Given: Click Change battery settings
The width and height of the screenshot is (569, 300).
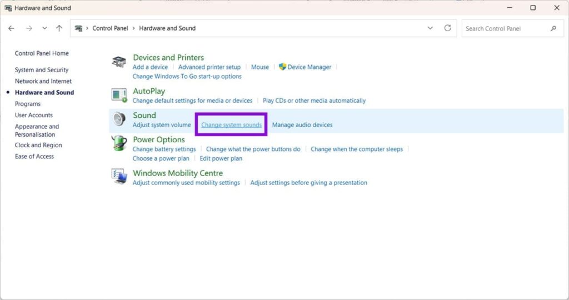Looking at the screenshot, I should (x=164, y=149).
